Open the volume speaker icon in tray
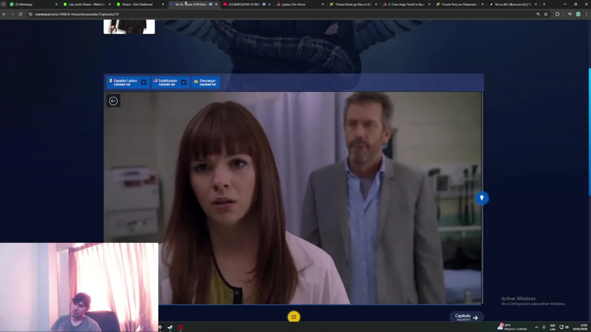 point(567,327)
